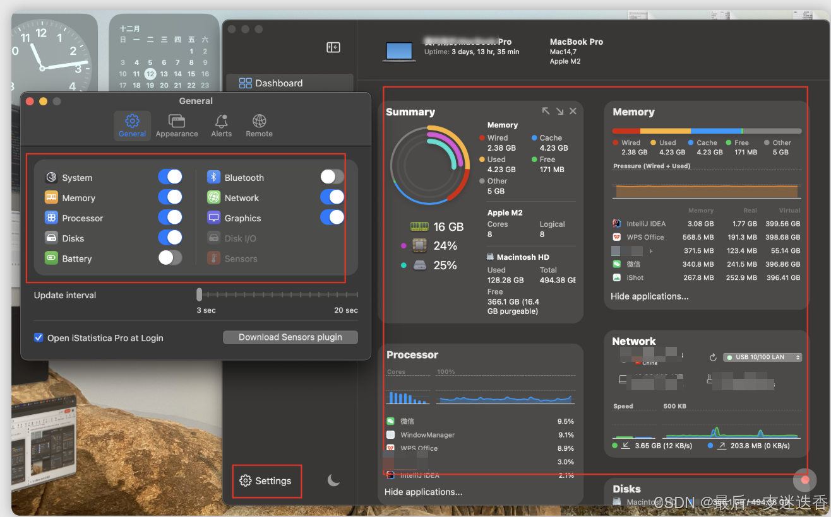The width and height of the screenshot is (831, 517).
Task: Click the red record button
Action: point(805,480)
